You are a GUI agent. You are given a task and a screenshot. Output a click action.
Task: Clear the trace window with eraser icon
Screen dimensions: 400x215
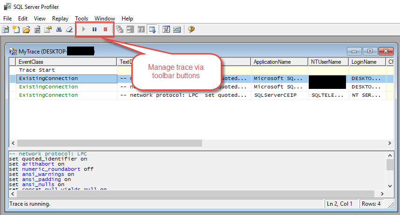[x=69, y=30]
